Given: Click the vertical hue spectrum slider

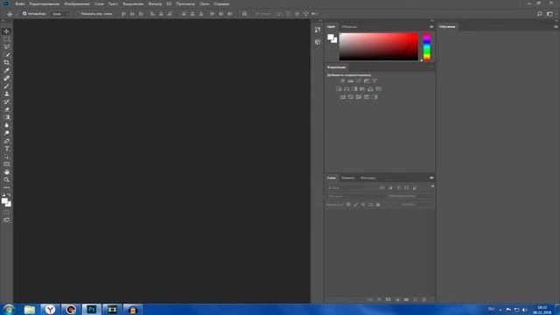Looking at the screenshot, I should point(427,46).
